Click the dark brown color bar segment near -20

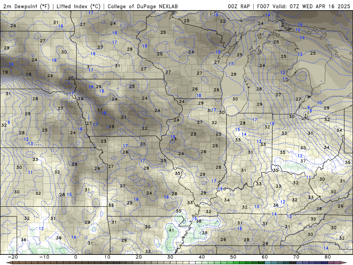point(16,263)
